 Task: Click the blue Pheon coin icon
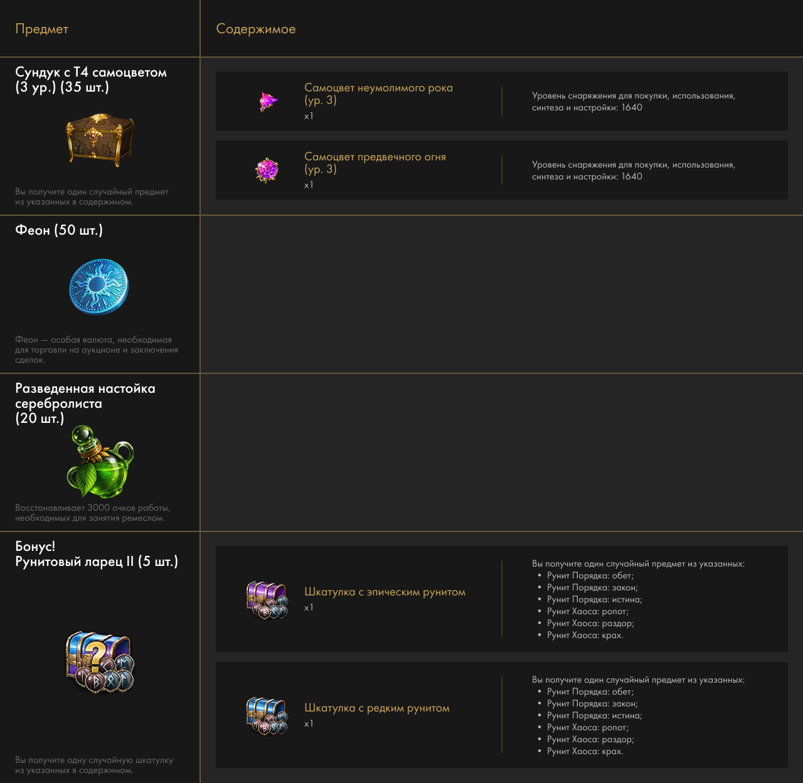tap(98, 287)
